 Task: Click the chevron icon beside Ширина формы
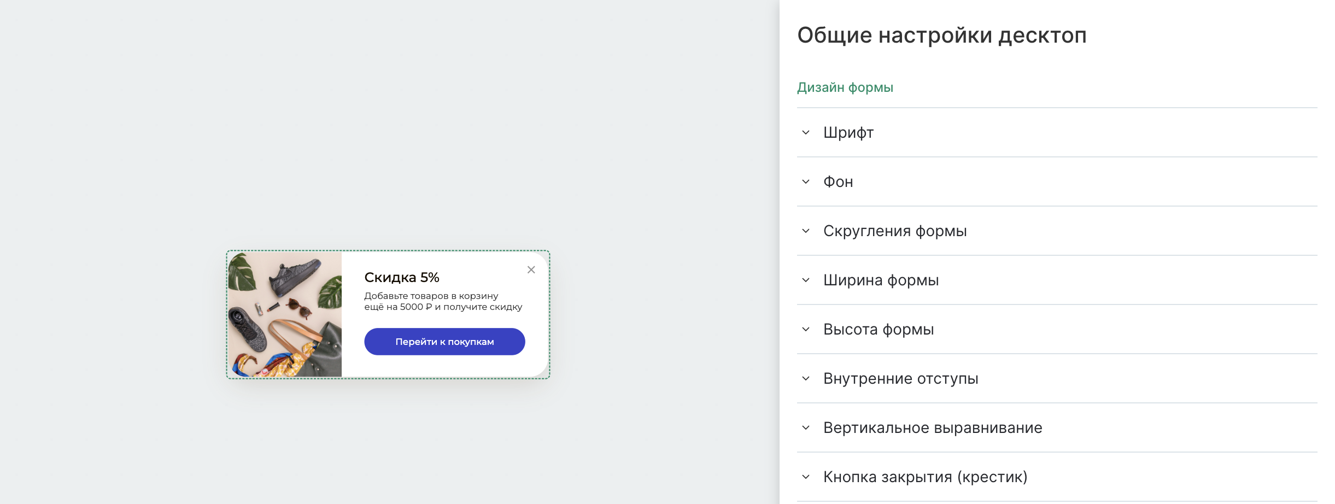coord(806,280)
